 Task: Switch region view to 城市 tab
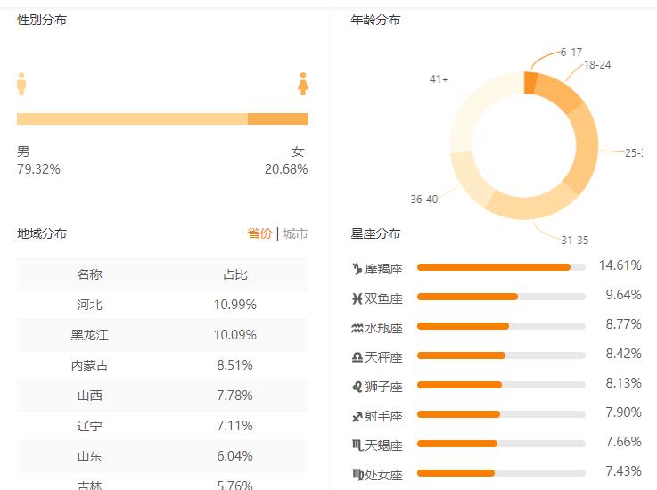pyautogui.click(x=295, y=233)
